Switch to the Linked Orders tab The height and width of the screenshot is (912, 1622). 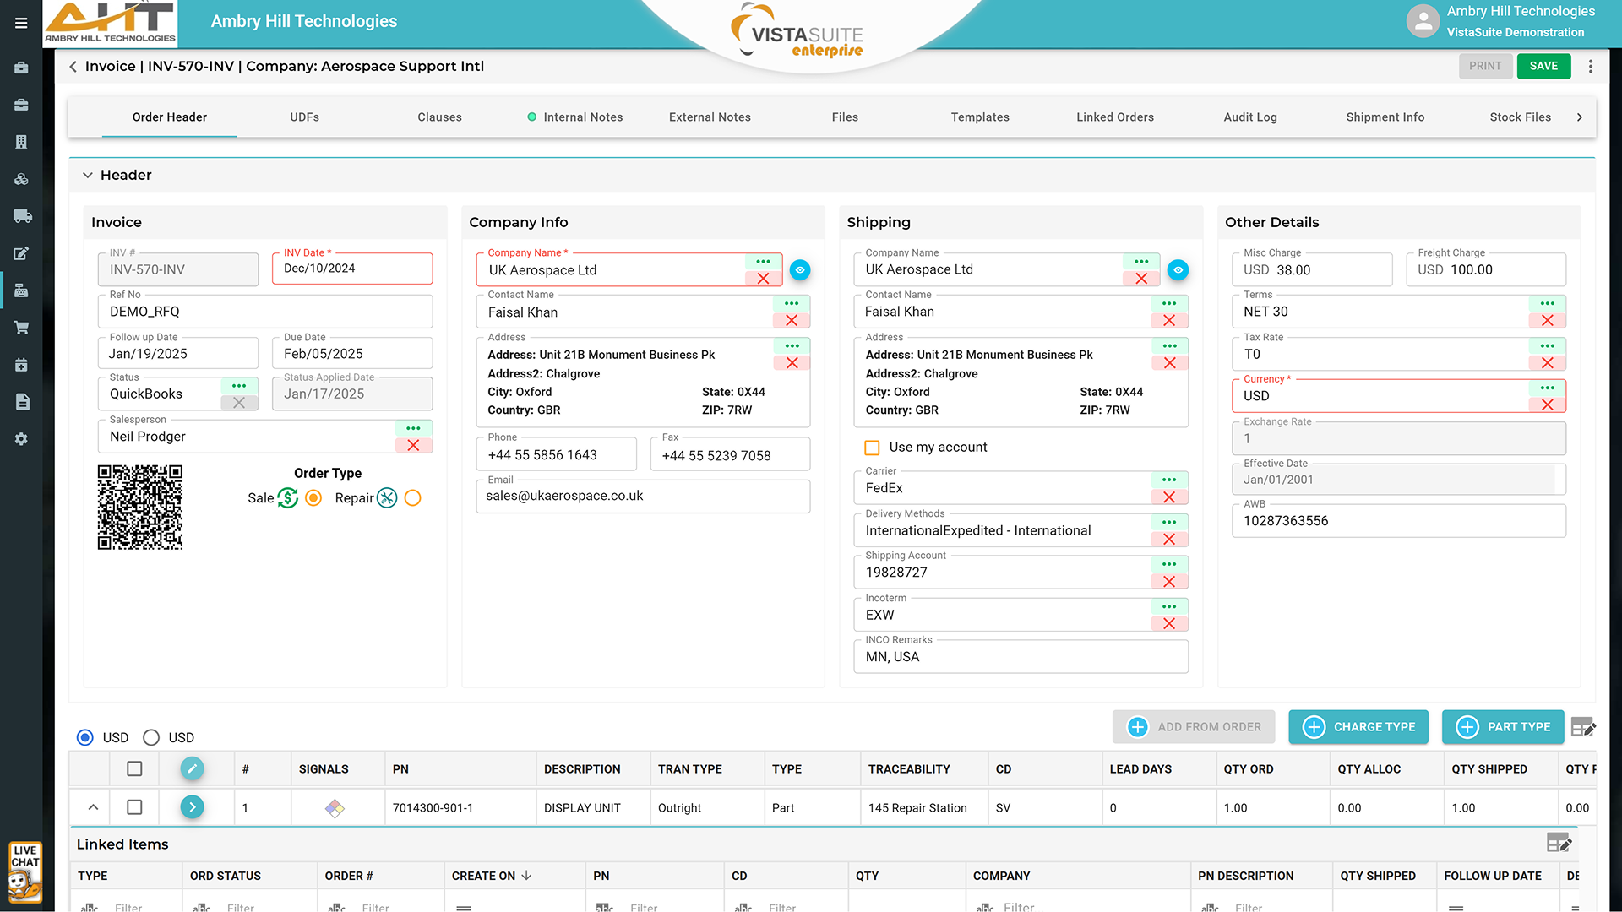pyautogui.click(x=1114, y=117)
